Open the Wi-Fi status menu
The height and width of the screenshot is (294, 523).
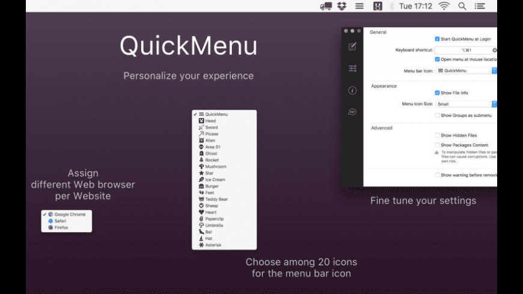(444, 6)
